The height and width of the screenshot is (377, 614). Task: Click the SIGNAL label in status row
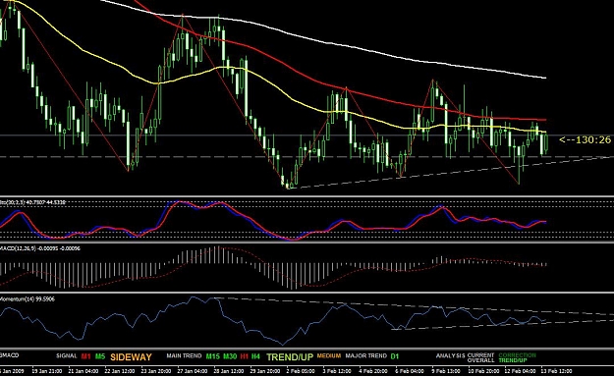[67, 355]
